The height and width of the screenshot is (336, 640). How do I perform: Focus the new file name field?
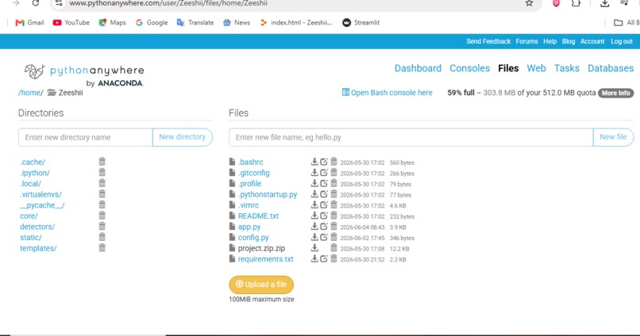(x=411, y=137)
